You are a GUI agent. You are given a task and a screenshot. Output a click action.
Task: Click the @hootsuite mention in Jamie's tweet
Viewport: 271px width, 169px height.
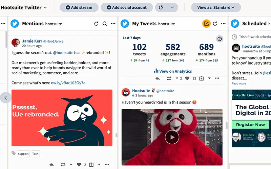[63, 53]
